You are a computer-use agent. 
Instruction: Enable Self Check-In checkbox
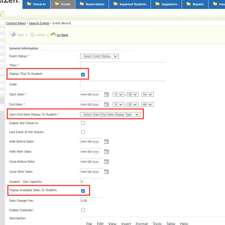pyautogui.click(x=83, y=123)
